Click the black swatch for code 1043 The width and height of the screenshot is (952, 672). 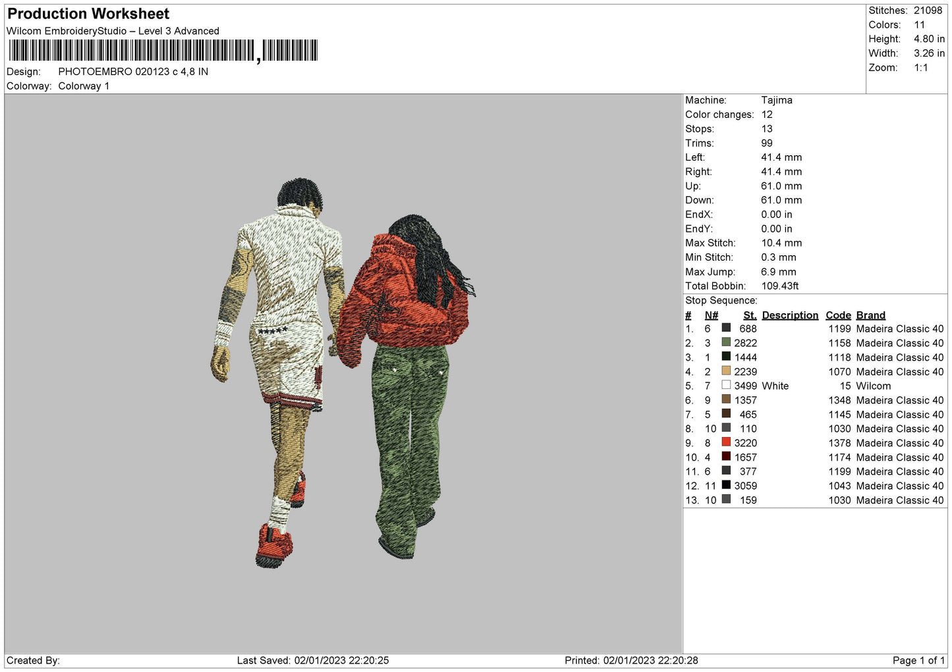(x=726, y=485)
